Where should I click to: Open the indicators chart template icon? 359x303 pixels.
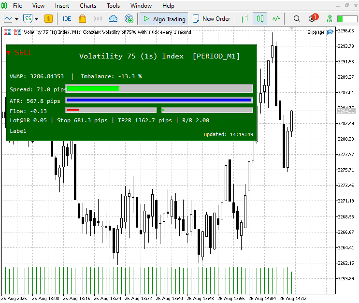pyautogui.click(x=28, y=19)
